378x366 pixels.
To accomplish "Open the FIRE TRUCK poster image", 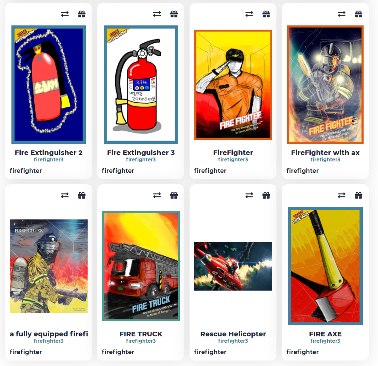I will click(x=141, y=266).
